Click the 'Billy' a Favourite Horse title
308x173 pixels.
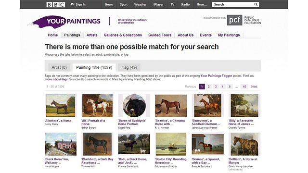click(241, 122)
